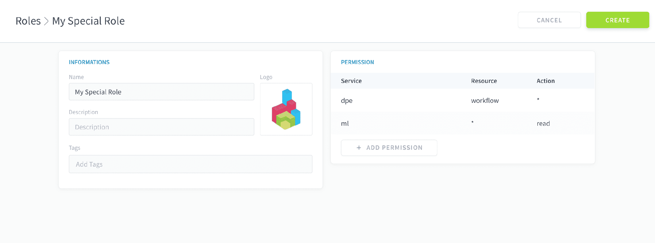The height and width of the screenshot is (243, 655).
Task: Add a new permission row
Action: tap(389, 148)
